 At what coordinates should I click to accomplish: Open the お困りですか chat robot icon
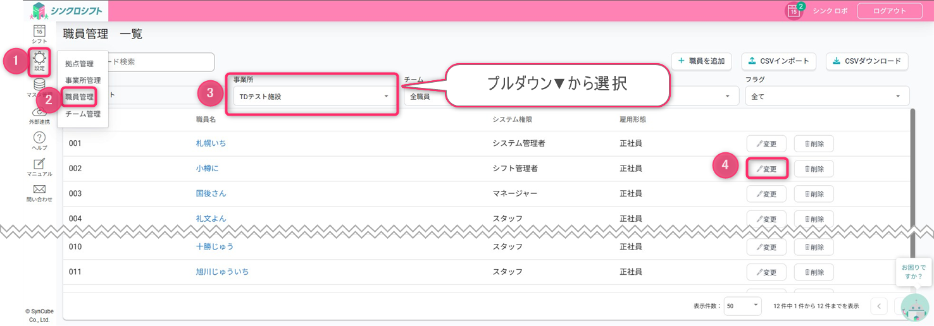click(915, 309)
